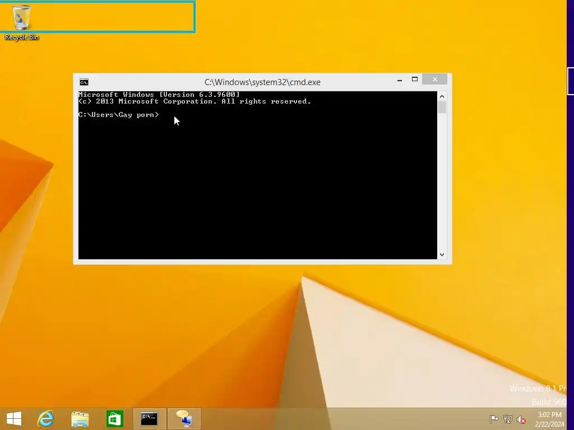
Task: Maximize the cmd.exe window
Action: (415, 80)
